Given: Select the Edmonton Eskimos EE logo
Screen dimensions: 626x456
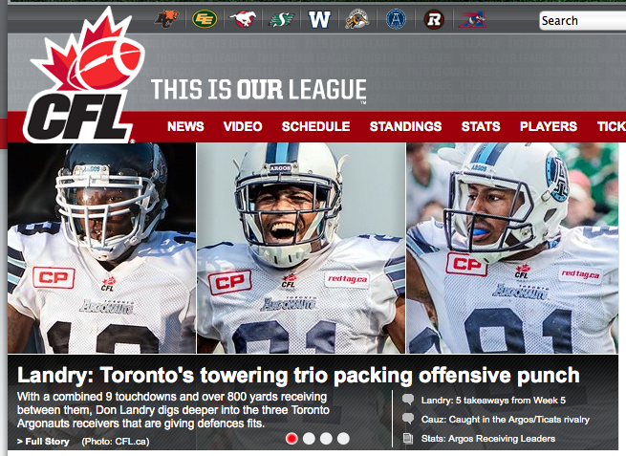Looking at the screenshot, I should pos(205,19).
